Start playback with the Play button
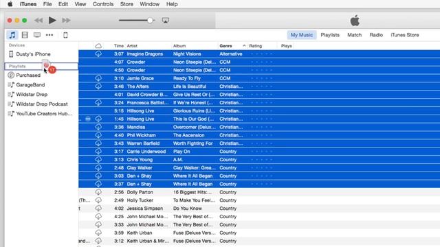Image resolution: width=440 pixels, height=247 pixels. [x=52, y=20]
